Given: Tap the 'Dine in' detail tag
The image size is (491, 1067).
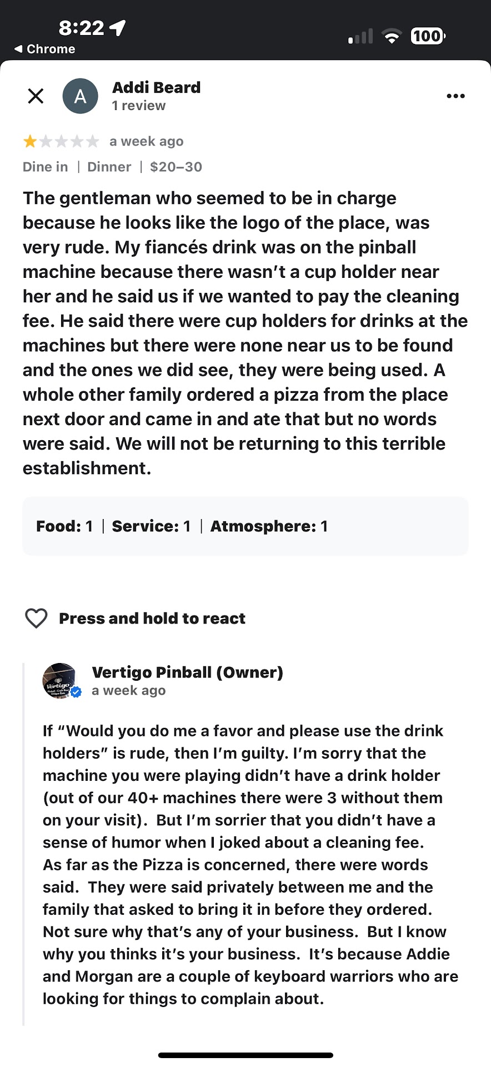Looking at the screenshot, I should point(45,167).
